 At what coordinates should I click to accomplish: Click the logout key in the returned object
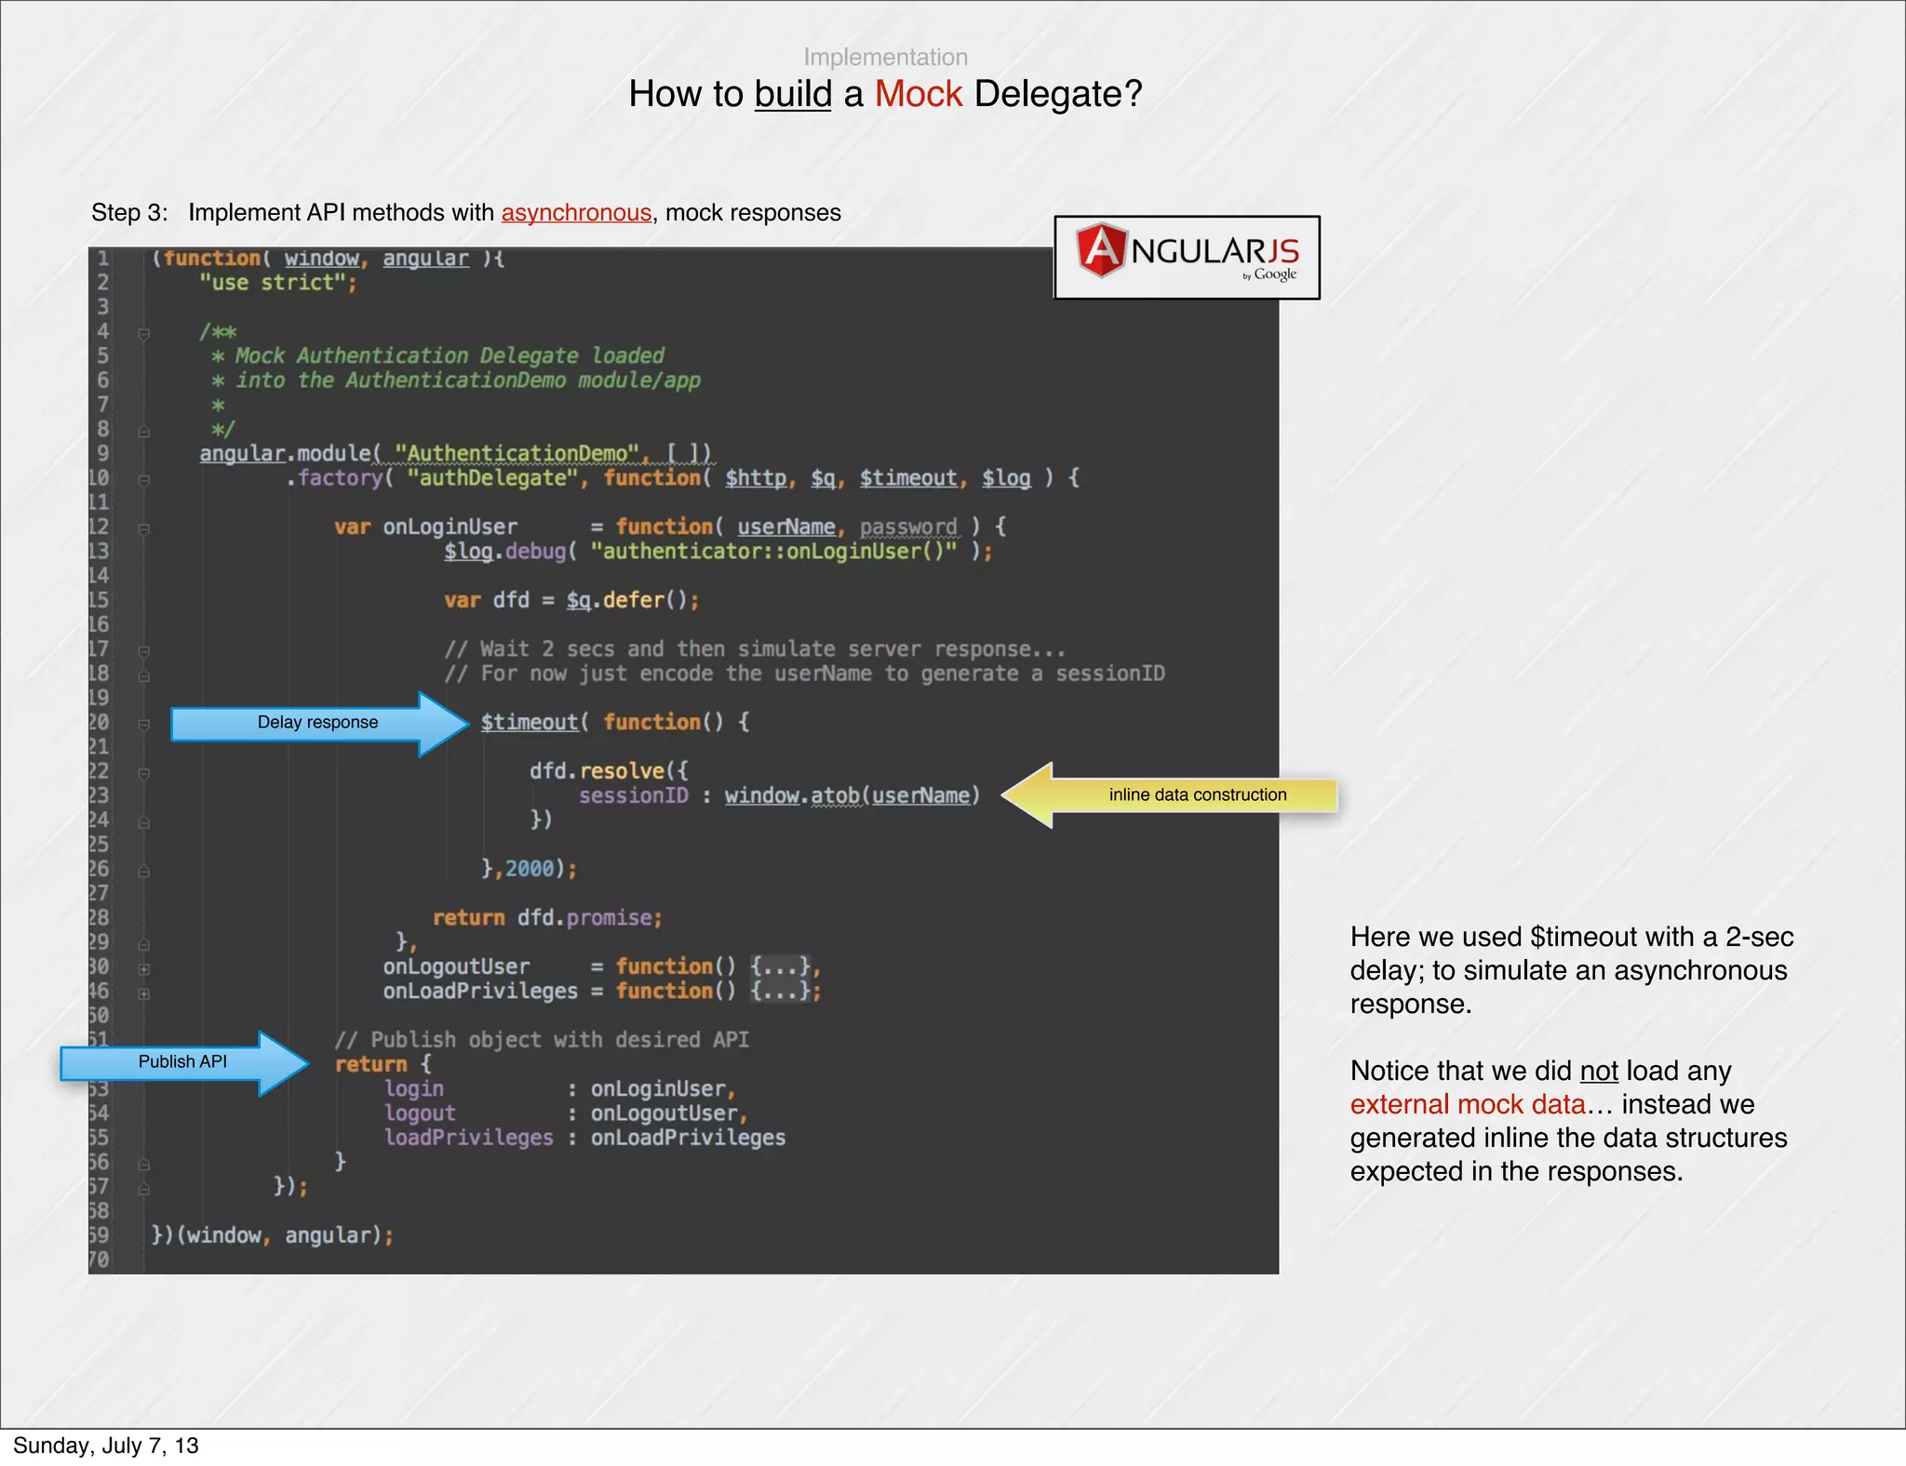click(420, 1113)
